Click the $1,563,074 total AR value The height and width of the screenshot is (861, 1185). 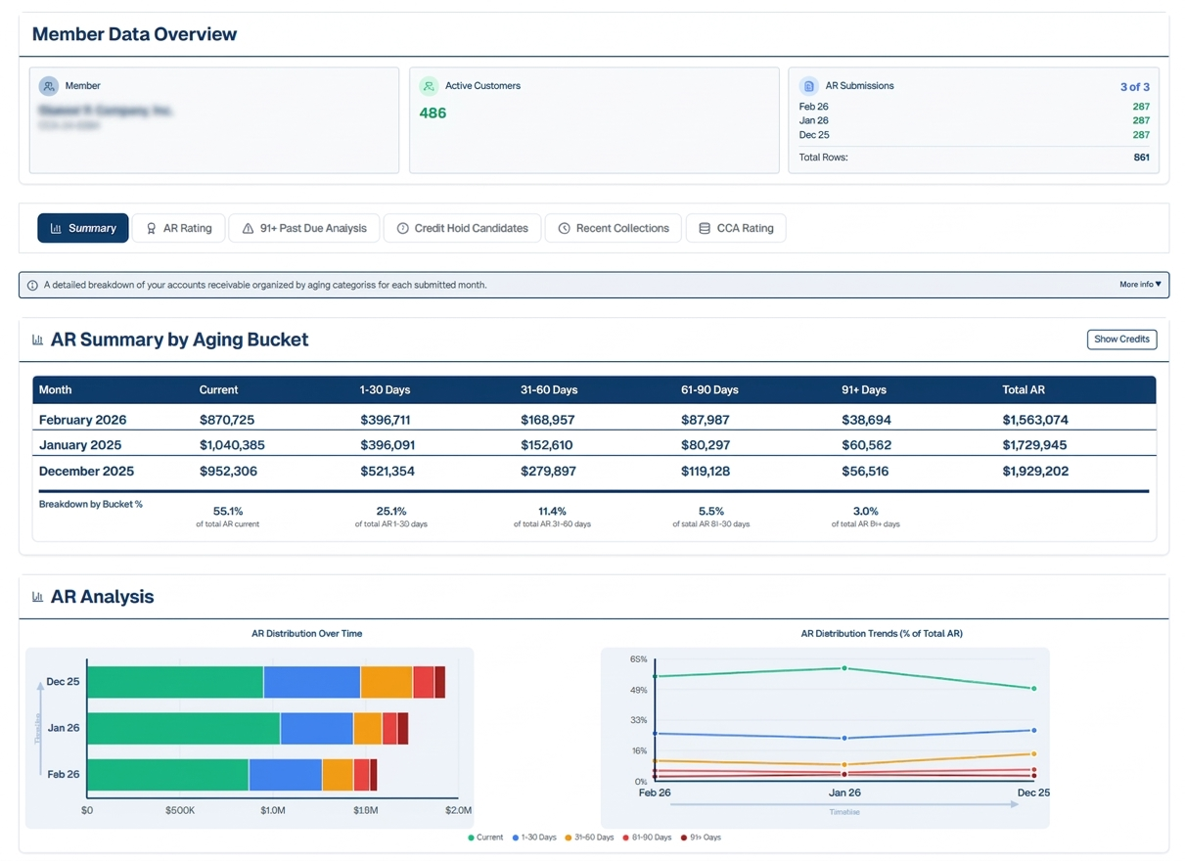[1035, 420]
